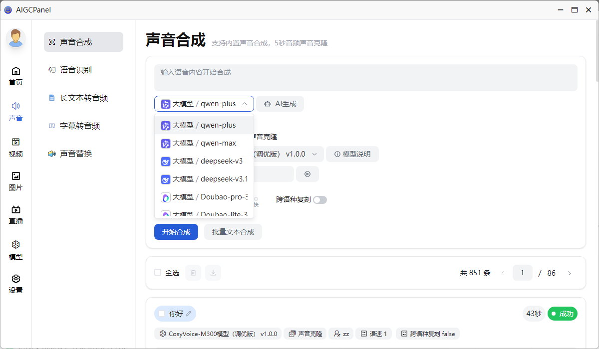Click the audio preview play icon button
The height and width of the screenshot is (349, 599).
[307, 174]
